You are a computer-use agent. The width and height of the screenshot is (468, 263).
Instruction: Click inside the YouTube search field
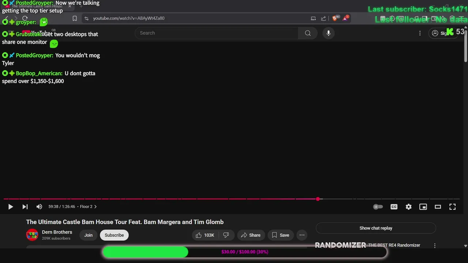point(216,33)
